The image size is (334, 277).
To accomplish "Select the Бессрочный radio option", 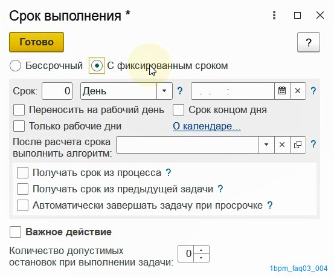I will coord(15,65).
